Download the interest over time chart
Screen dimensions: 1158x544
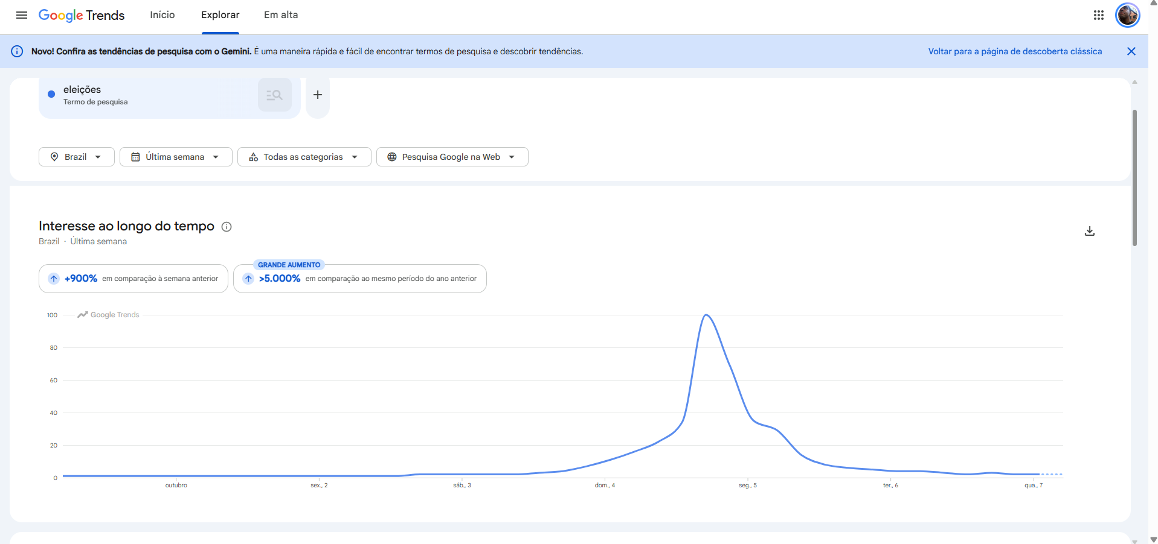click(x=1090, y=231)
